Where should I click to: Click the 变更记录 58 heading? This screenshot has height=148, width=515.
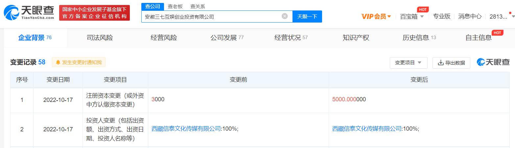click(x=28, y=62)
